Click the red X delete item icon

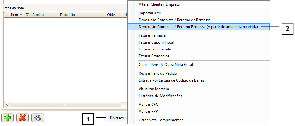tap(23, 118)
